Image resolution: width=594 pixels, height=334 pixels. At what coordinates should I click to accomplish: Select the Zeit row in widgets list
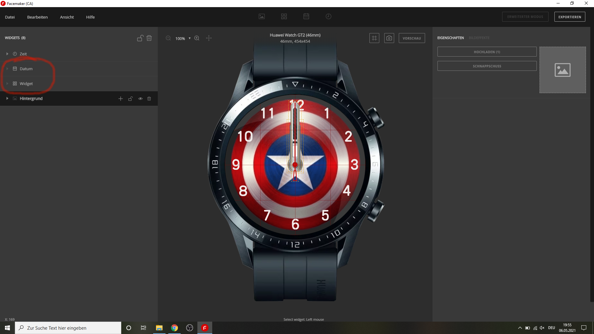tap(79, 54)
